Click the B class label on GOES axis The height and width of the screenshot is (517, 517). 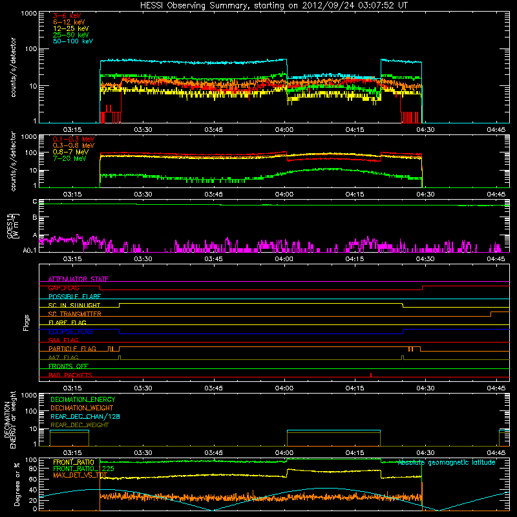click(35, 217)
